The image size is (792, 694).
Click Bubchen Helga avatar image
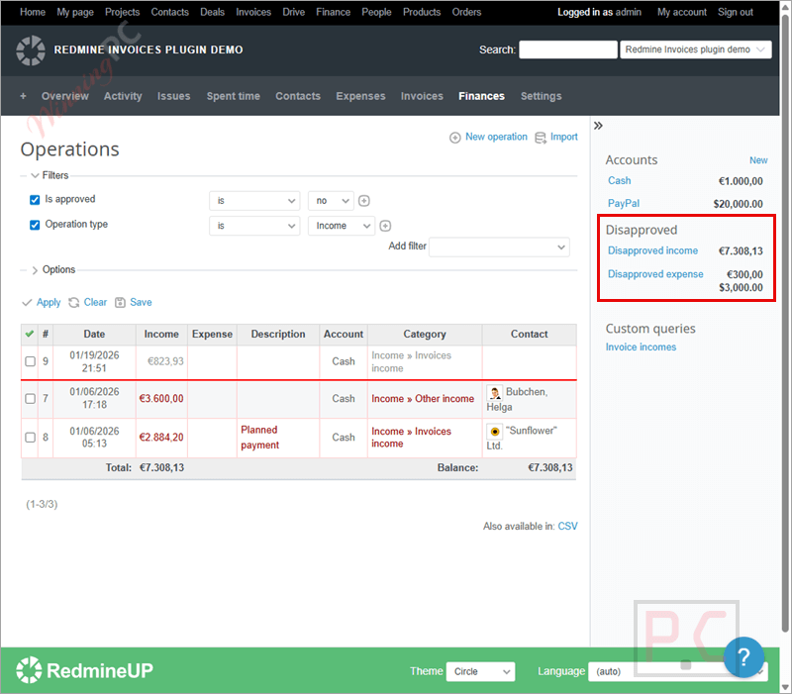pos(494,392)
